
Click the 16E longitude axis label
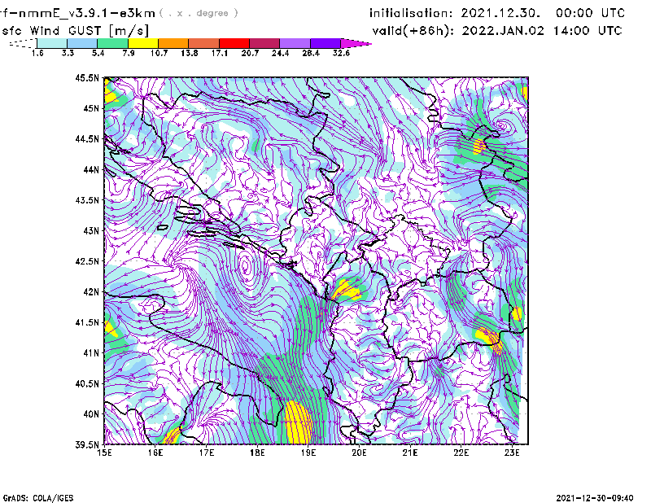tap(155, 453)
